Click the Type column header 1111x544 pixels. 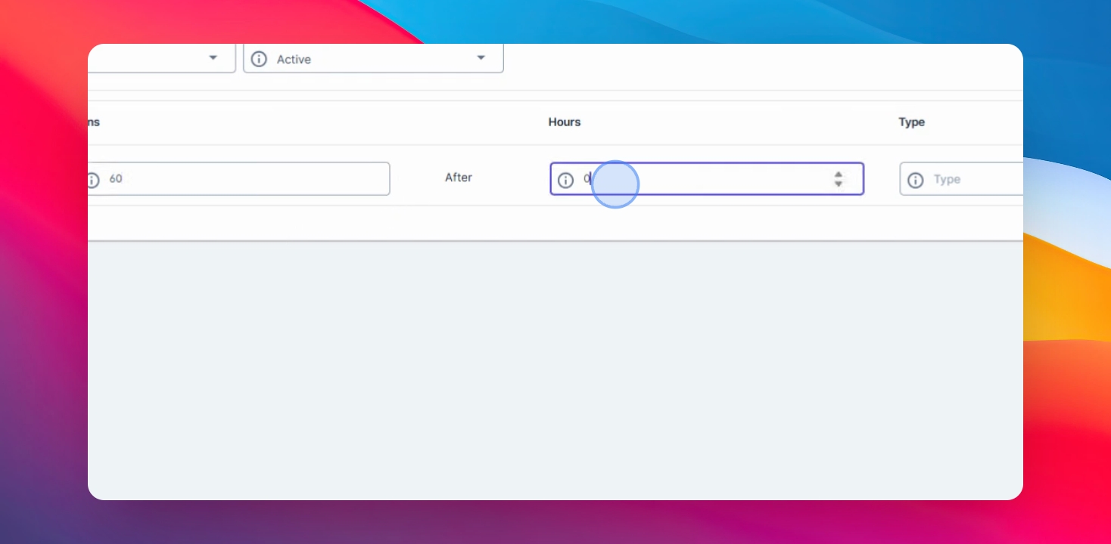(x=911, y=122)
